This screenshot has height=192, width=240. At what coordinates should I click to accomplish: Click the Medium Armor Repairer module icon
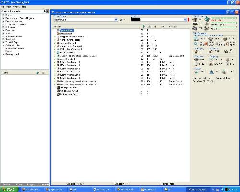(58, 46)
